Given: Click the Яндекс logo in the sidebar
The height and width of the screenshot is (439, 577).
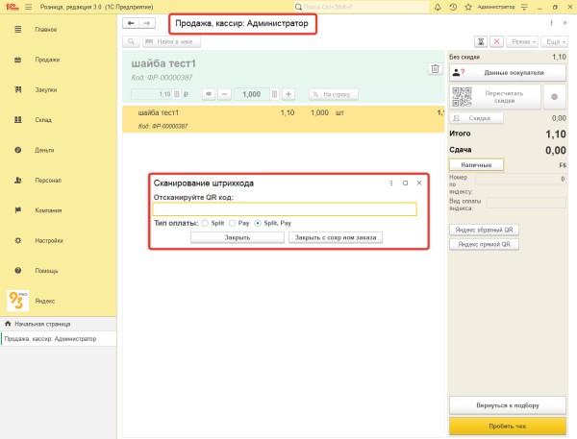Looking at the screenshot, I should 19,301.
